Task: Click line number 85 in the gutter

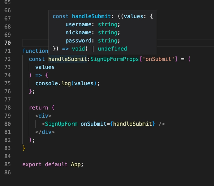Action: [x=7, y=164]
